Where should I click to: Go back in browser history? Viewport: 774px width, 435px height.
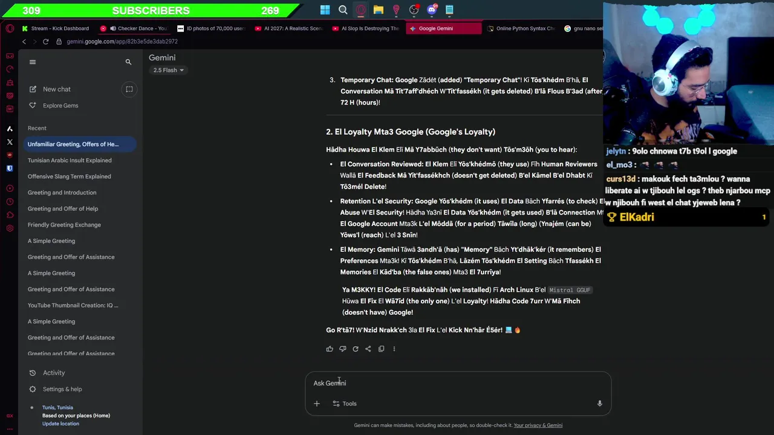[24, 42]
